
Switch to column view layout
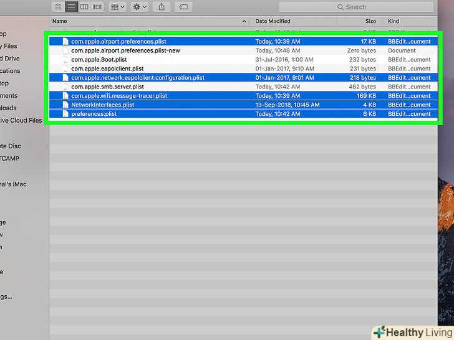tap(84, 7)
